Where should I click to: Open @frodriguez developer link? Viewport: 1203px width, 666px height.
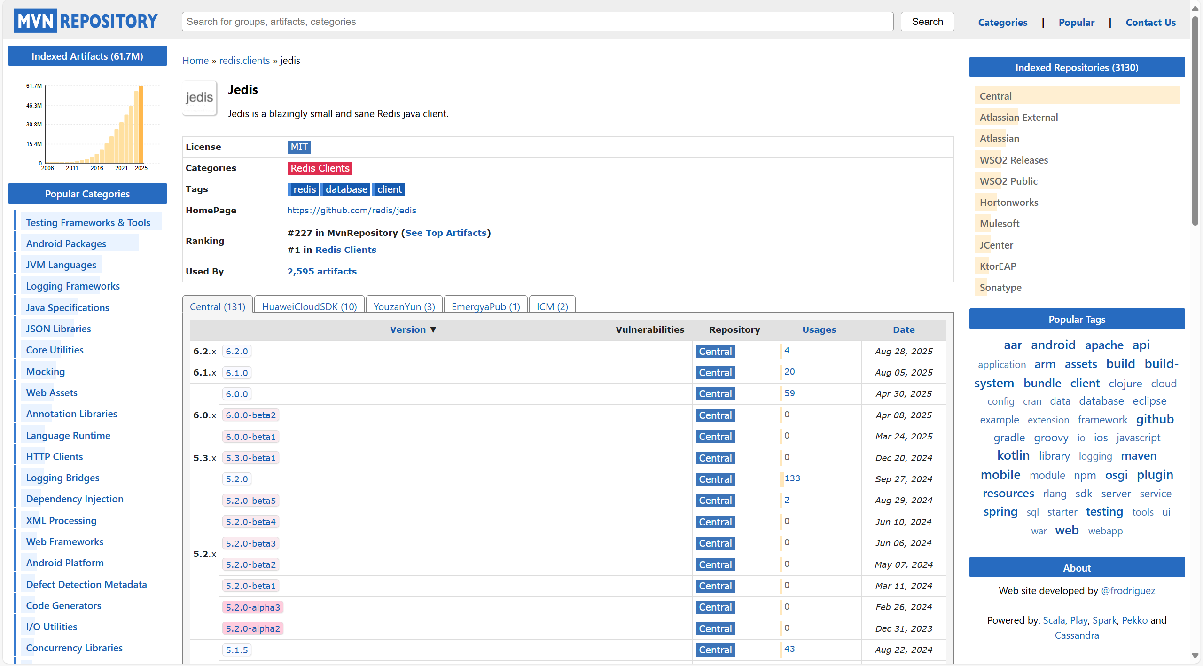1128,591
